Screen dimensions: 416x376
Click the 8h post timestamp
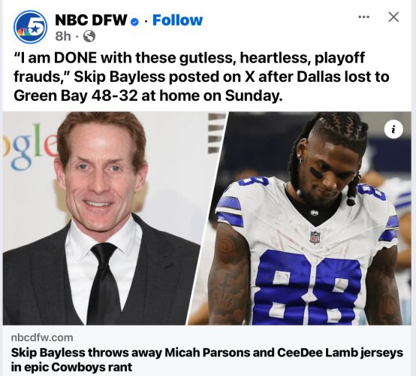tap(63, 36)
